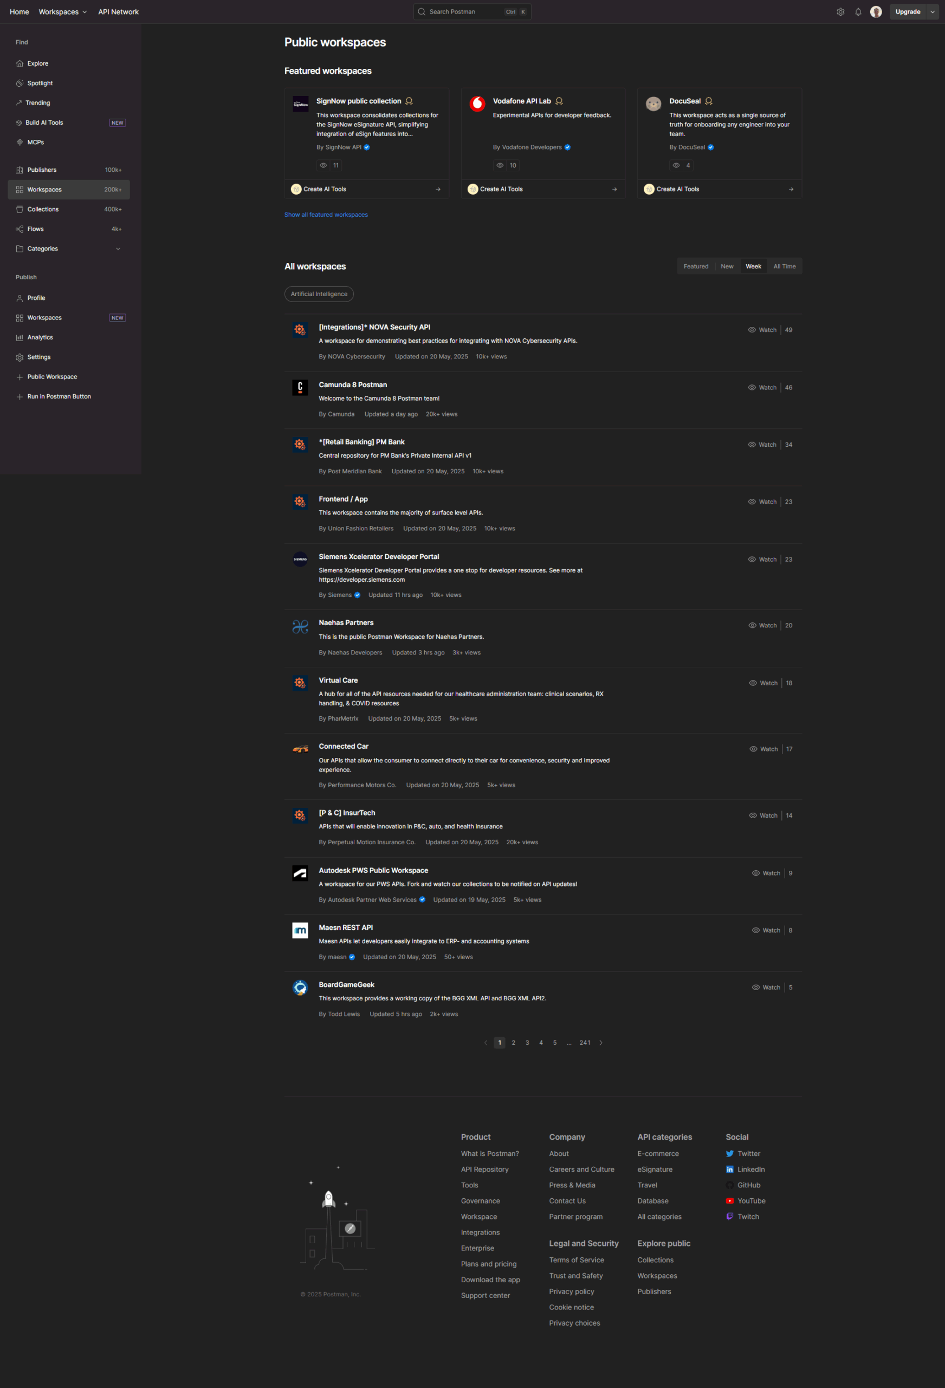Click the Flows icon in sidebar
This screenshot has height=1388, width=945.
pos(20,229)
